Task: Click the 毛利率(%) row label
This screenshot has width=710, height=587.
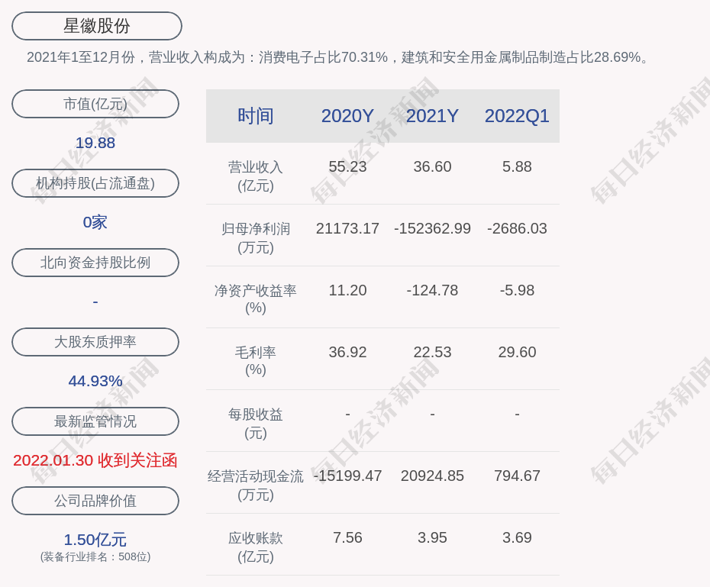Action: (256, 361)
